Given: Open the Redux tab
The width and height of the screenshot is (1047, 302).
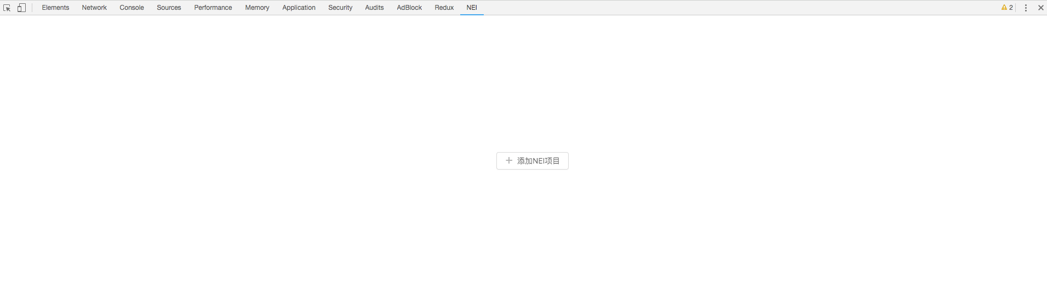Looking at the screenshot, I should click(444, 8).
